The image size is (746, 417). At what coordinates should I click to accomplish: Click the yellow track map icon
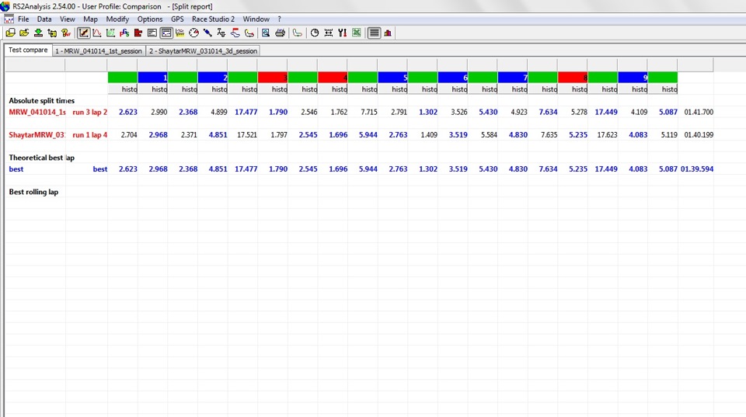point(249,33)
